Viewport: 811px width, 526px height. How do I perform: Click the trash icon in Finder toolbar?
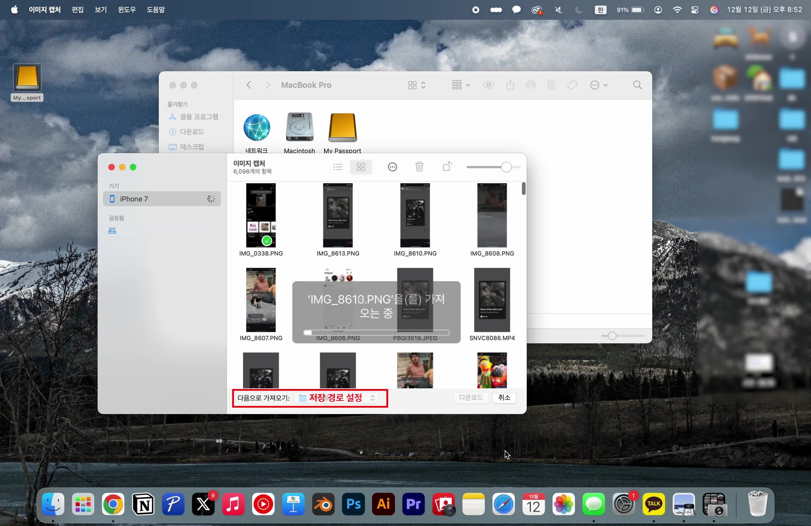(551, 85)
